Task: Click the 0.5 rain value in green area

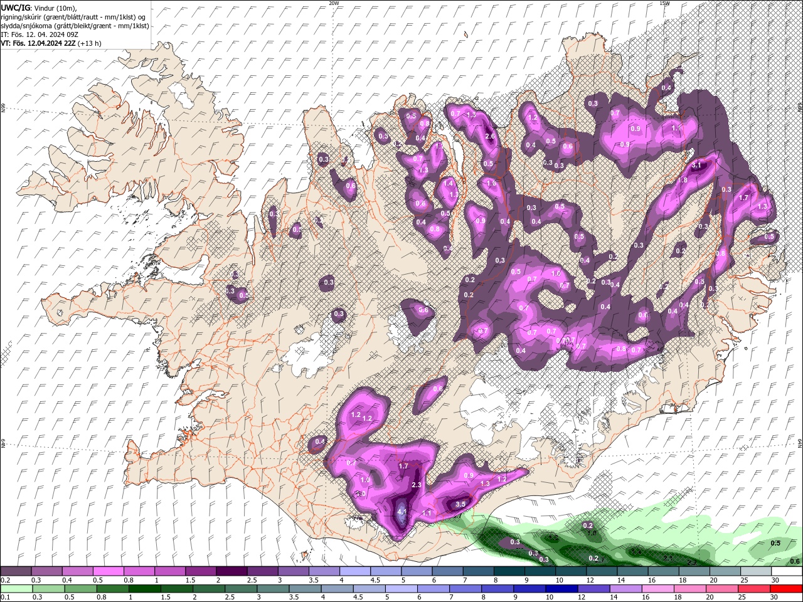Action: coord(775,542)
